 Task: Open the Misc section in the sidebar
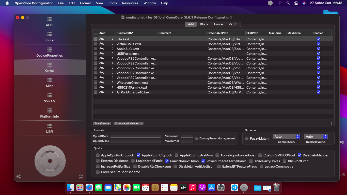(x=50, y=83)
